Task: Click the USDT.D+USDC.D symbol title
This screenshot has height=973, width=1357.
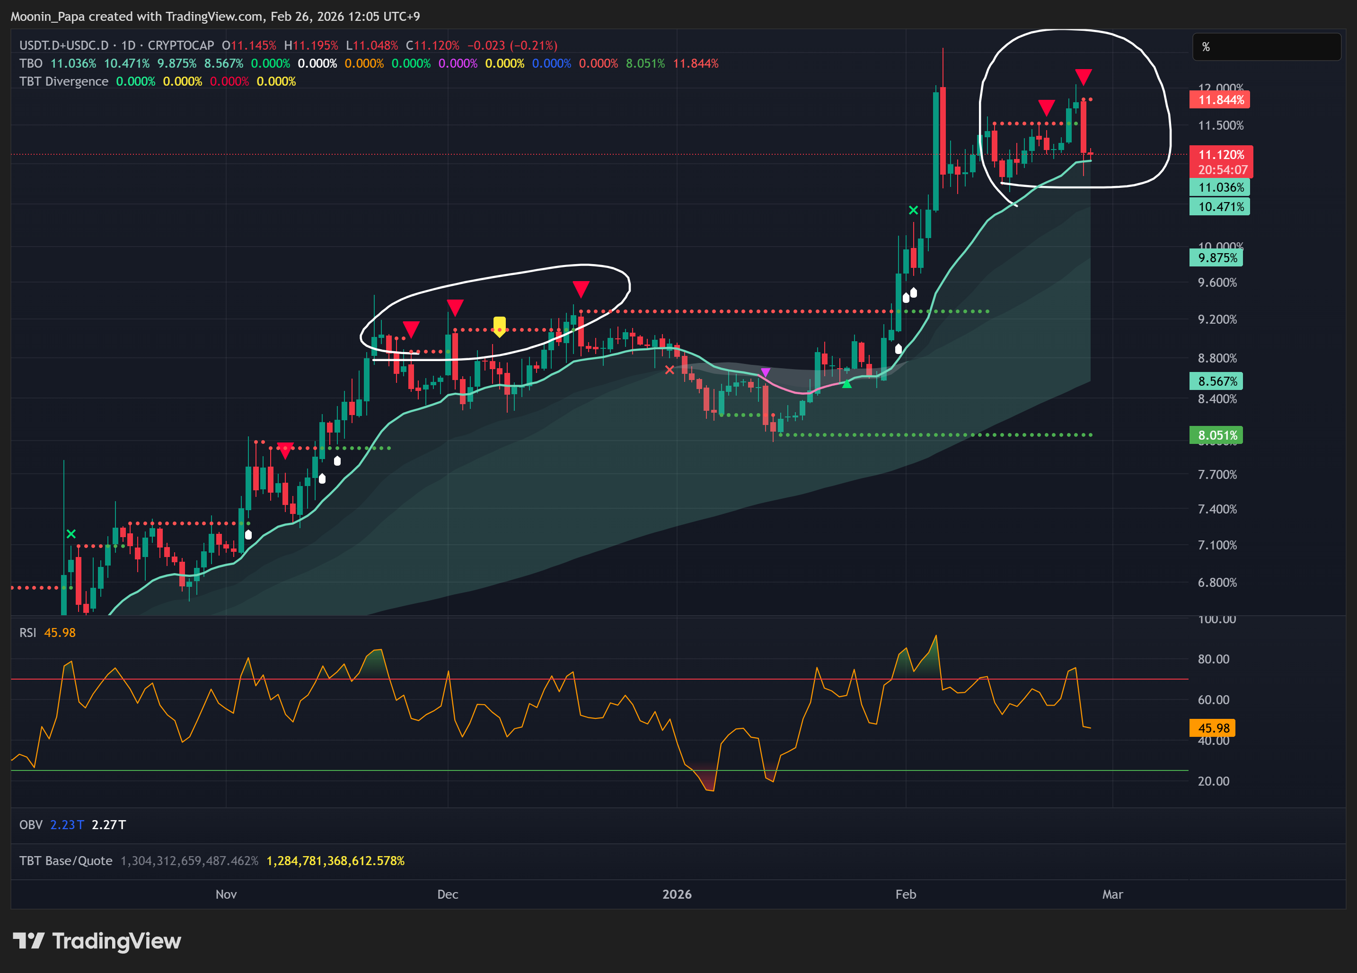Action: [63, 45]
